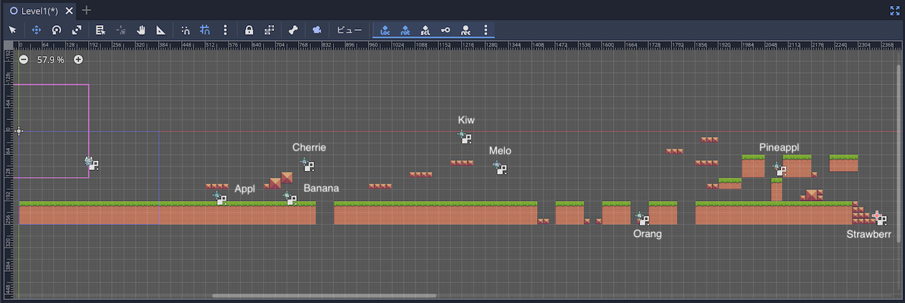Toggle Rot rotation key mask
Viewport: 905px width, 303px height.
(405, 30)
